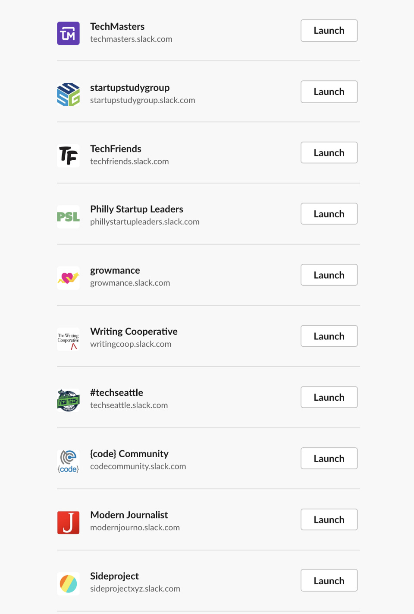Click the Sideproject workspace name
414x614 pixels.
[x=114, y=576]
